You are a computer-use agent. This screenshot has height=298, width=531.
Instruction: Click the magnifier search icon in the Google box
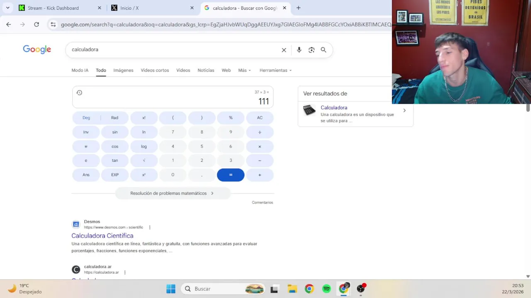click(x=324, y=50)
